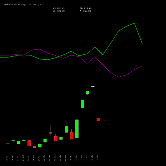Screen dimensions: 166x166
Task: Select the 26 Feb date label
Action: (34, 158)
